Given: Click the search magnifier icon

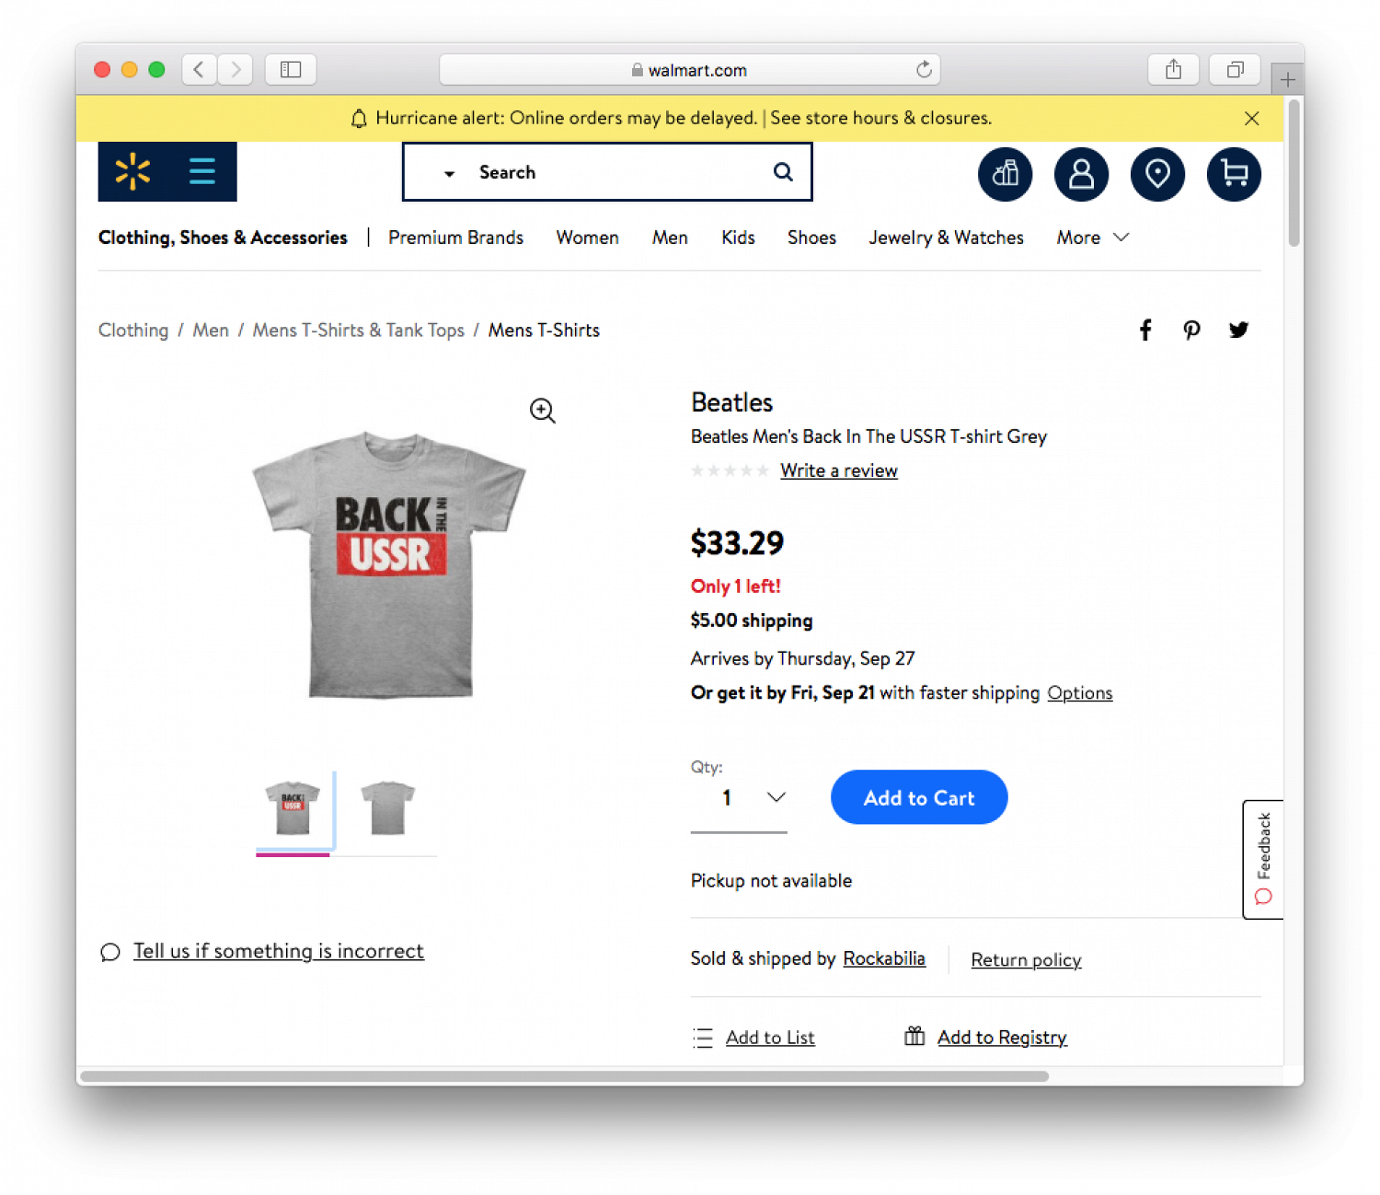Looking at the screenshot, I should 783,172.
